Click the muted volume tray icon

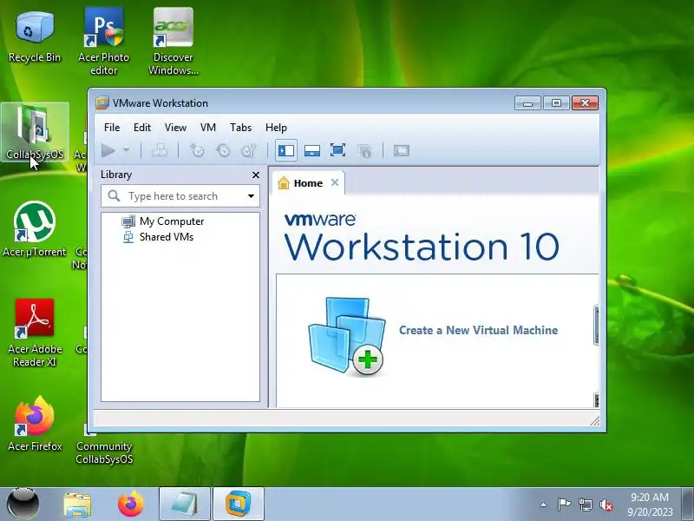(x=606, y=505)
